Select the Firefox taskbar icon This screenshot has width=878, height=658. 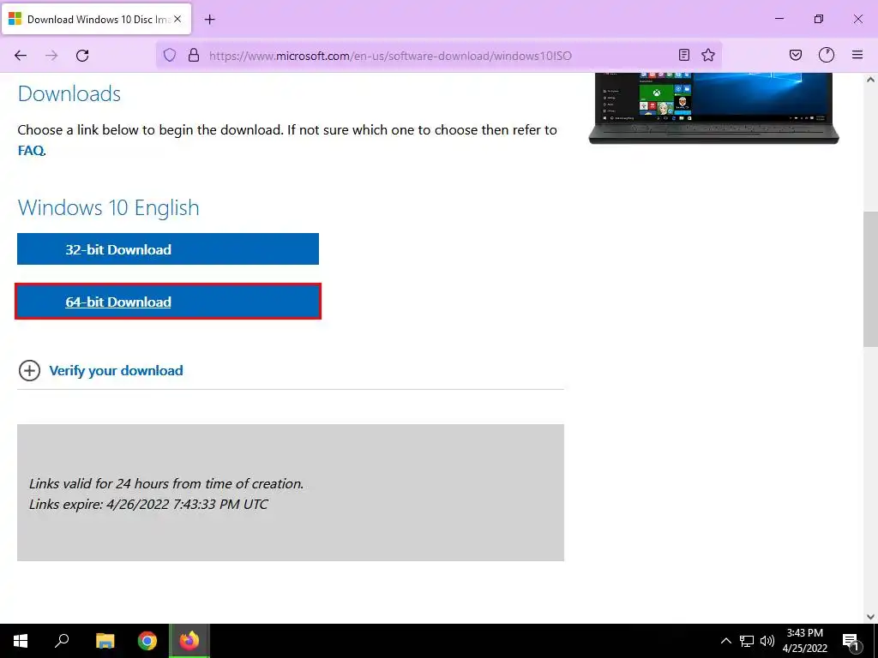[189, 641]
